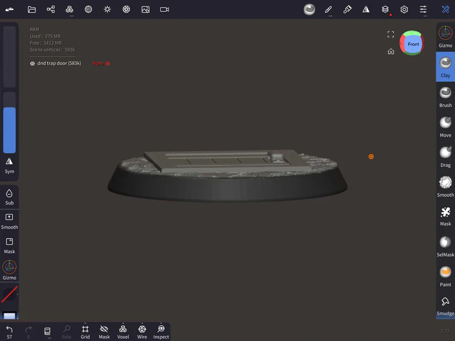Click the orange pivot marker in viewport

pyautogui.click(x=371, y=156)
